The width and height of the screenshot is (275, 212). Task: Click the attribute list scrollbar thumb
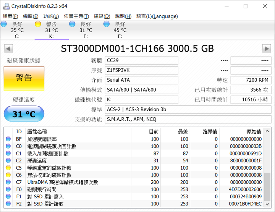click(x=267, y=187)
